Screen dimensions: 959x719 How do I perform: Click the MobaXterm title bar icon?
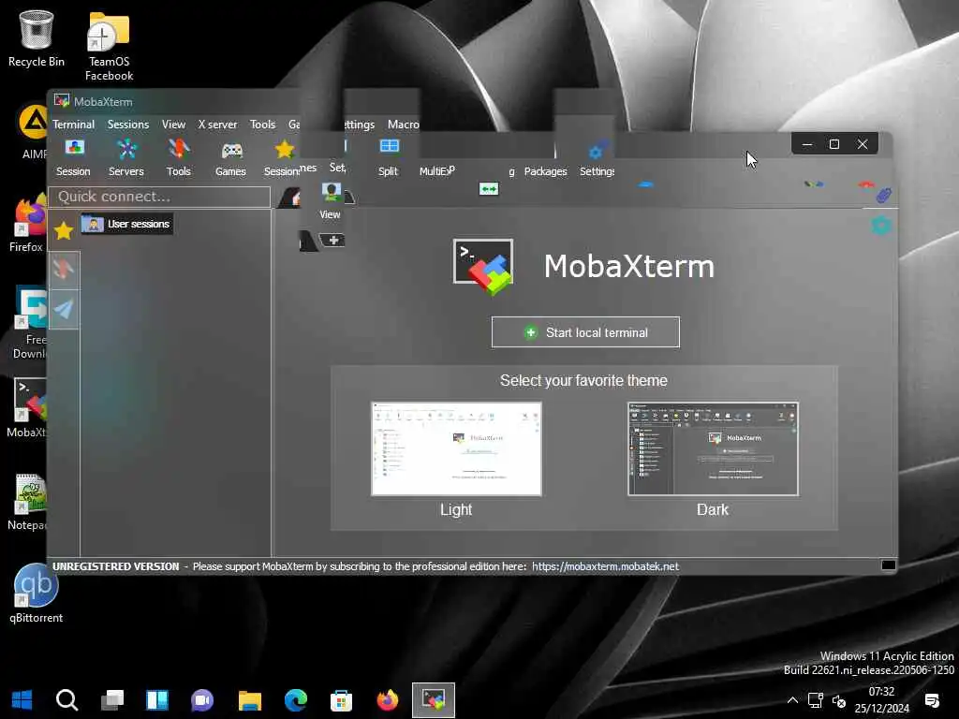point(61,101)
